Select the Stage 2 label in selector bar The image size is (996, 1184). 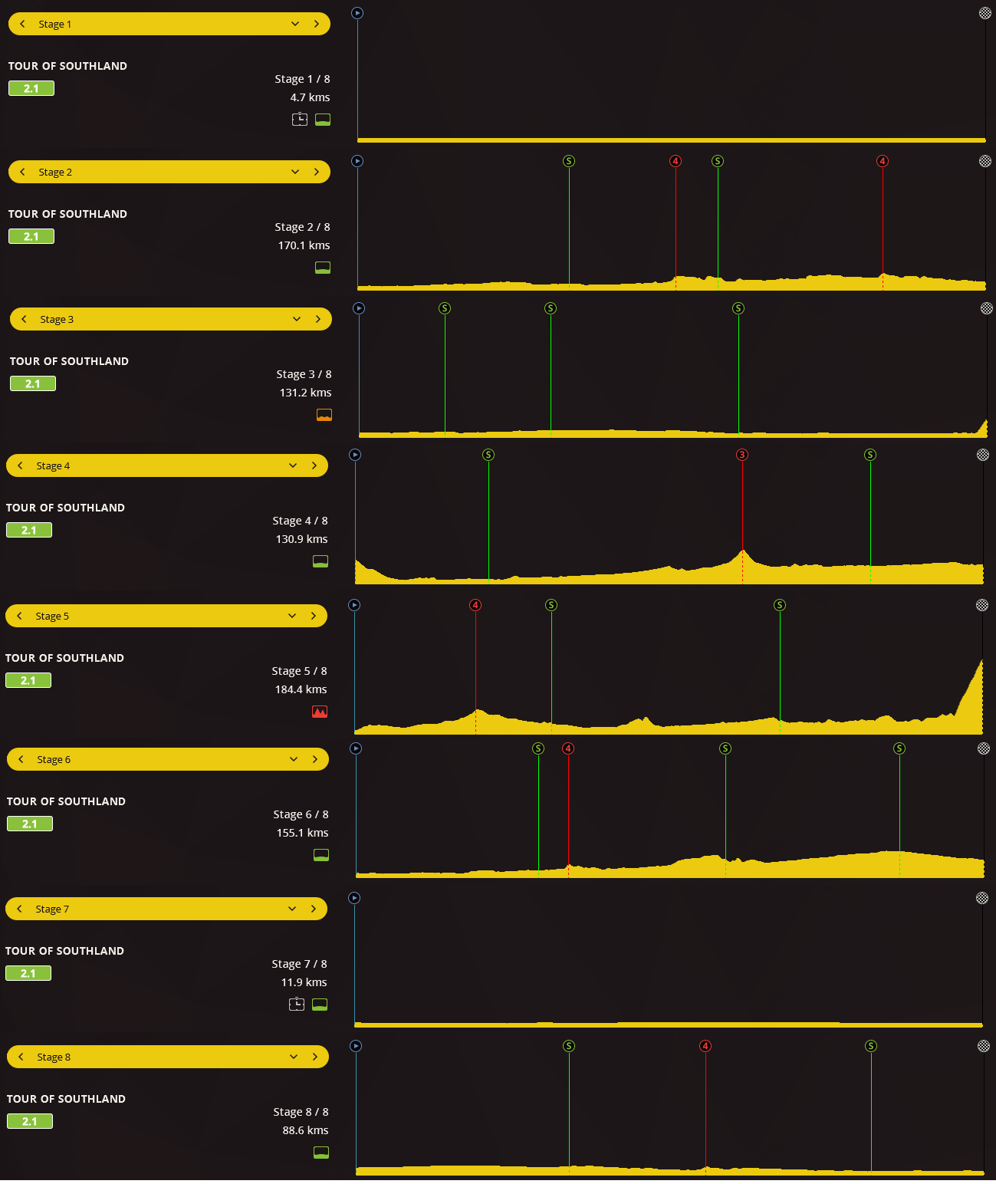55,172
